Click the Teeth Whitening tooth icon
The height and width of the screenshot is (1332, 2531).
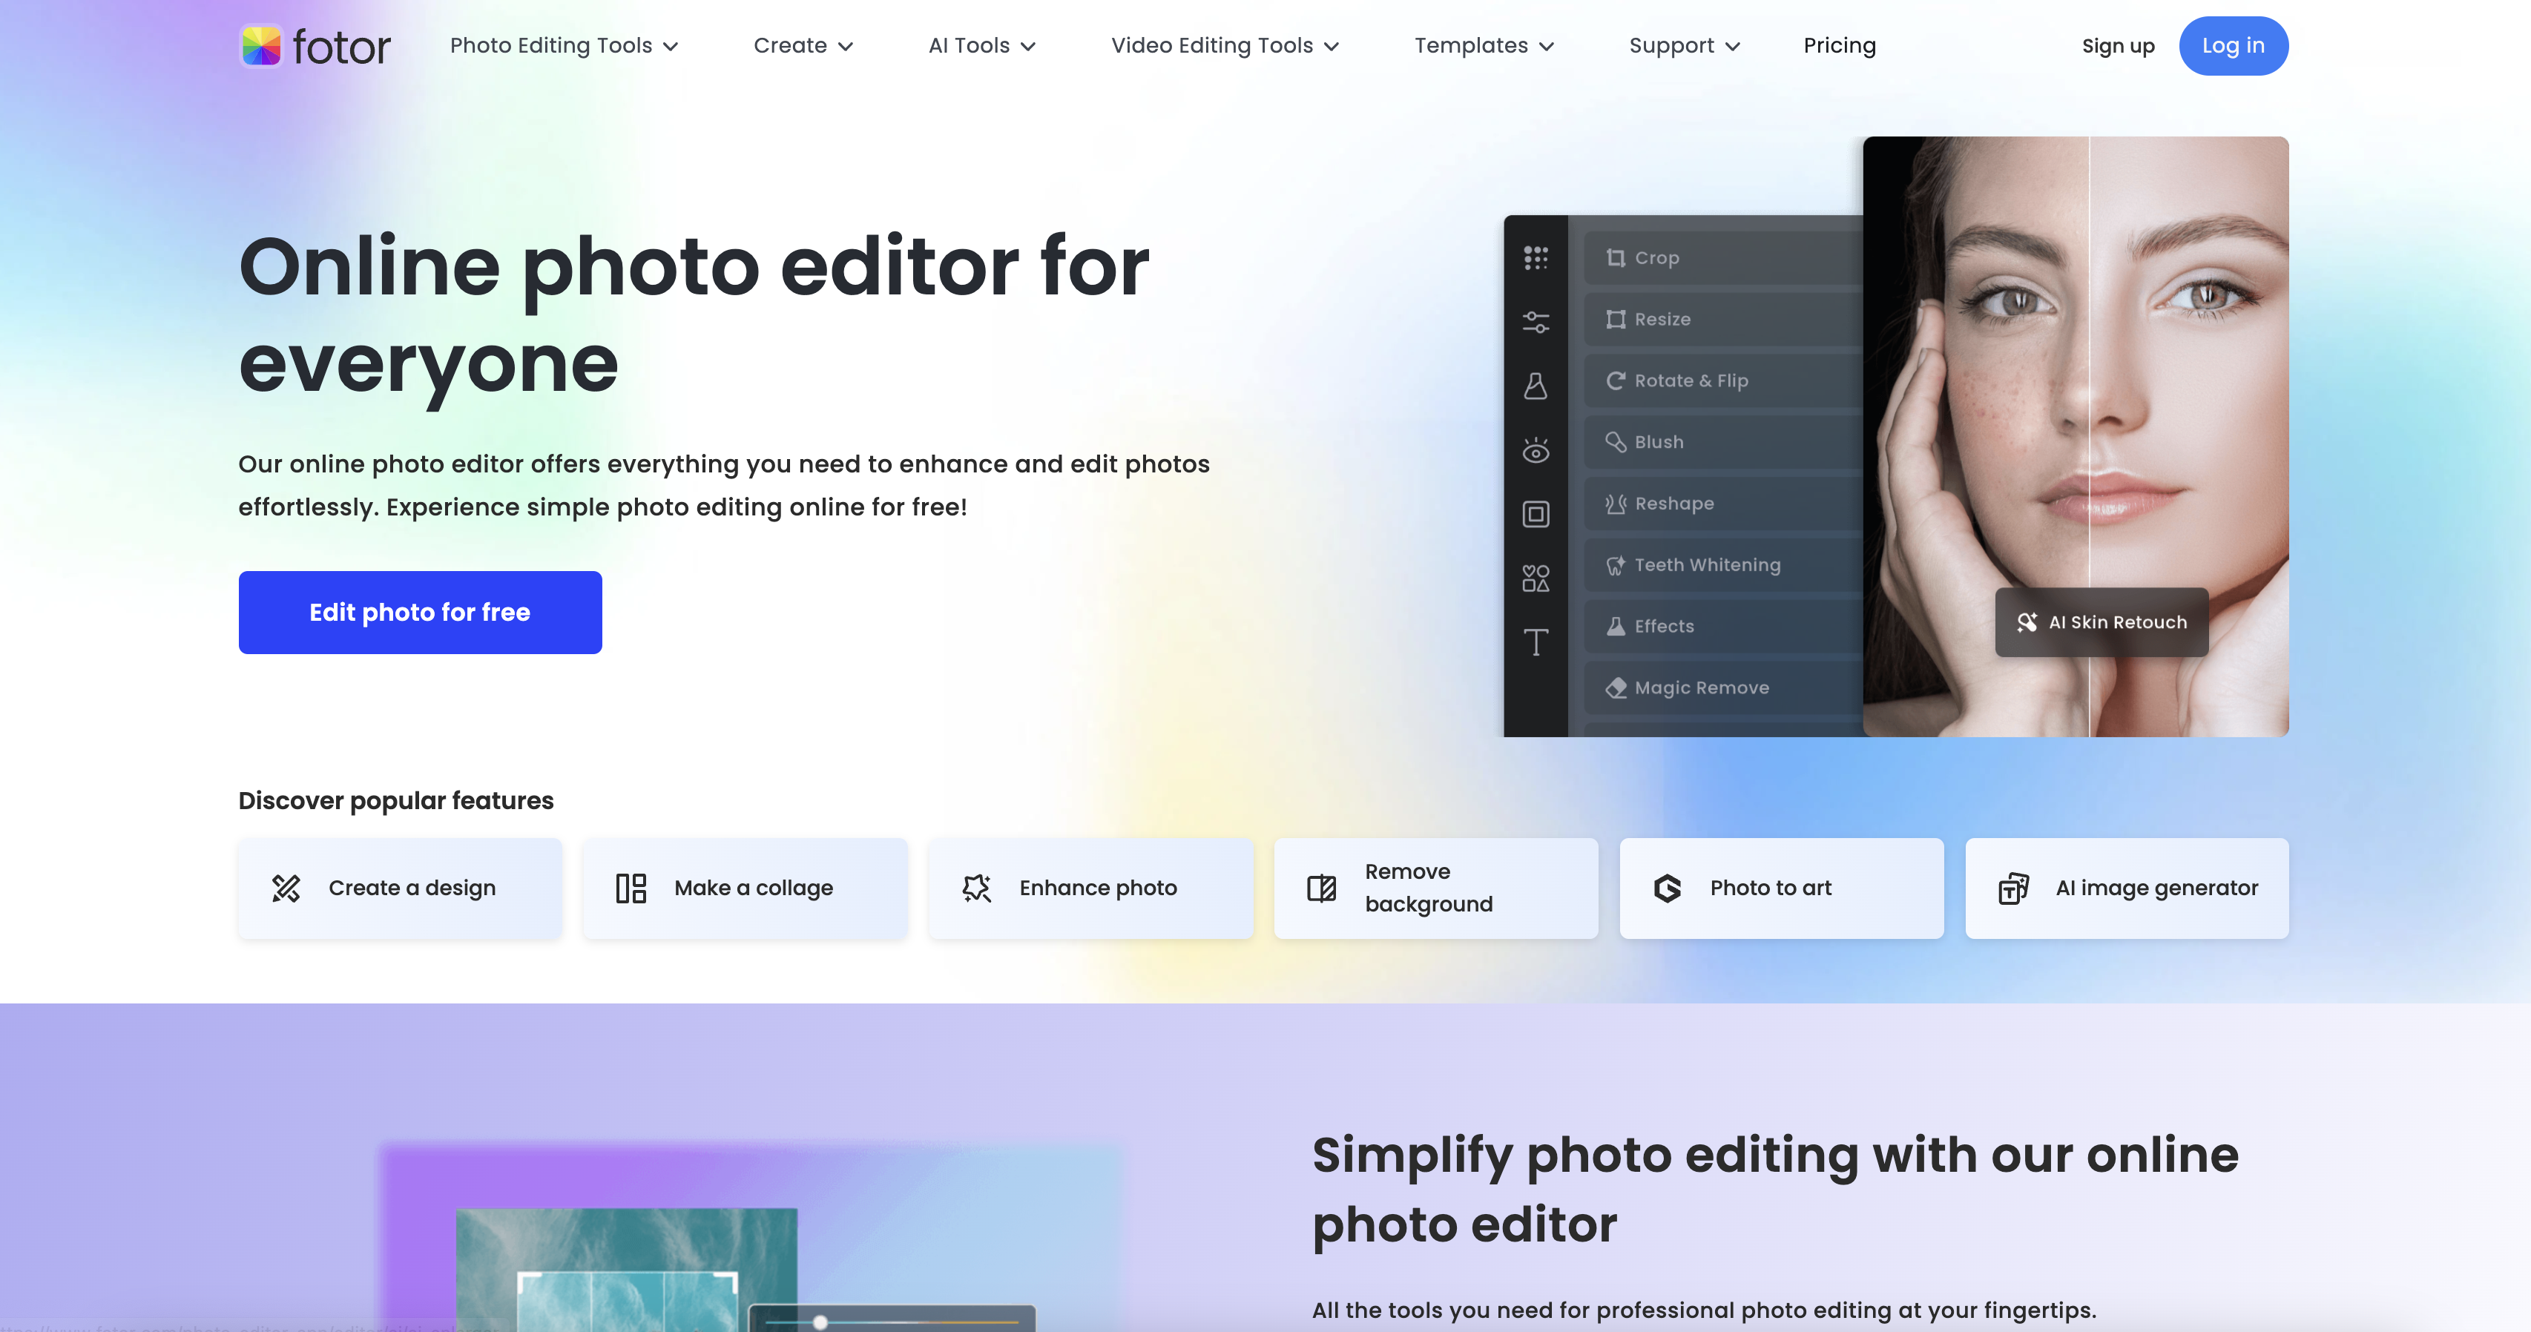click(1616, 565)
